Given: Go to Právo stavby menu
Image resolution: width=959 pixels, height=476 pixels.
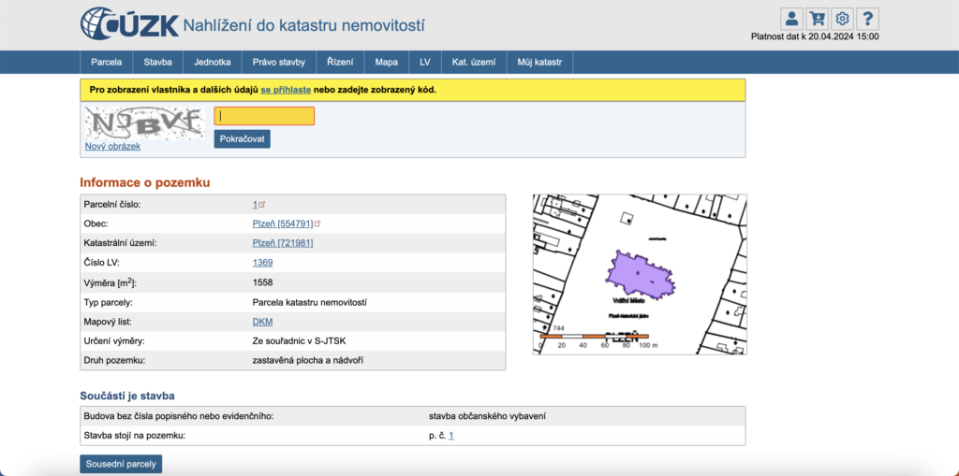Looking at the screenshot, I should [x=278, y=62].
